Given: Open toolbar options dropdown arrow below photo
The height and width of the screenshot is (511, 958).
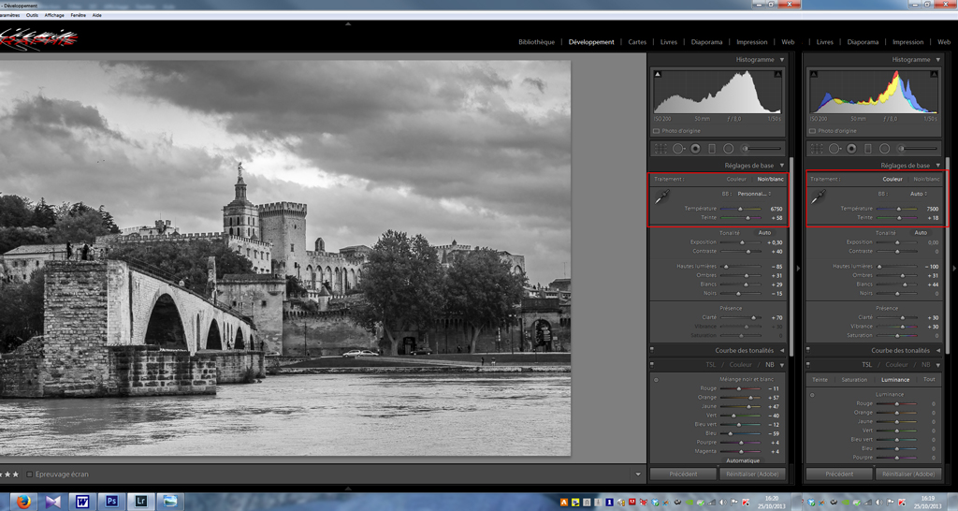Looking at the screenshot, I should click(638, 474).
